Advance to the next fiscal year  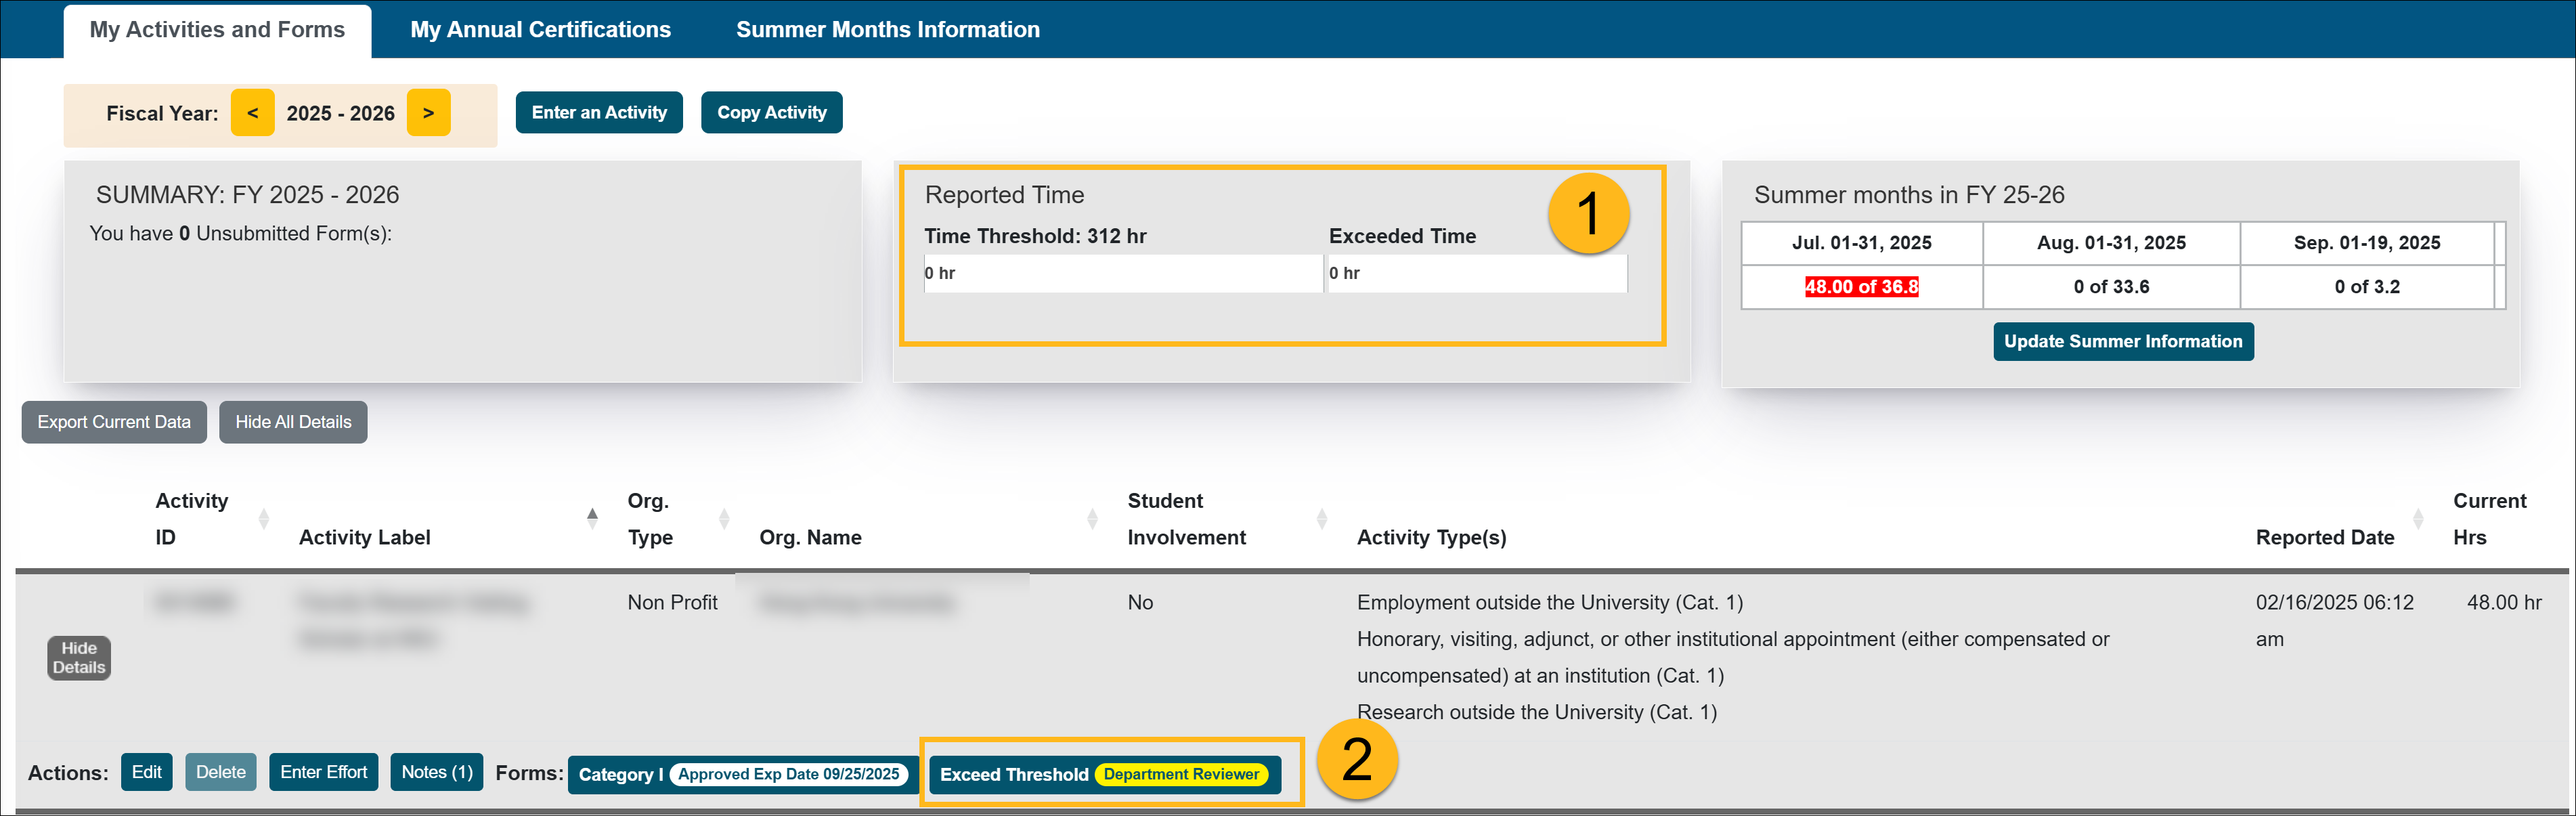click(x=428, y=112)
